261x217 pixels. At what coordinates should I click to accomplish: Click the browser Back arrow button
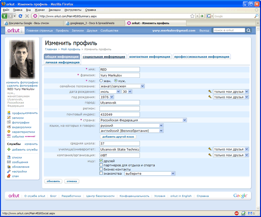click(x=4, y=16)
